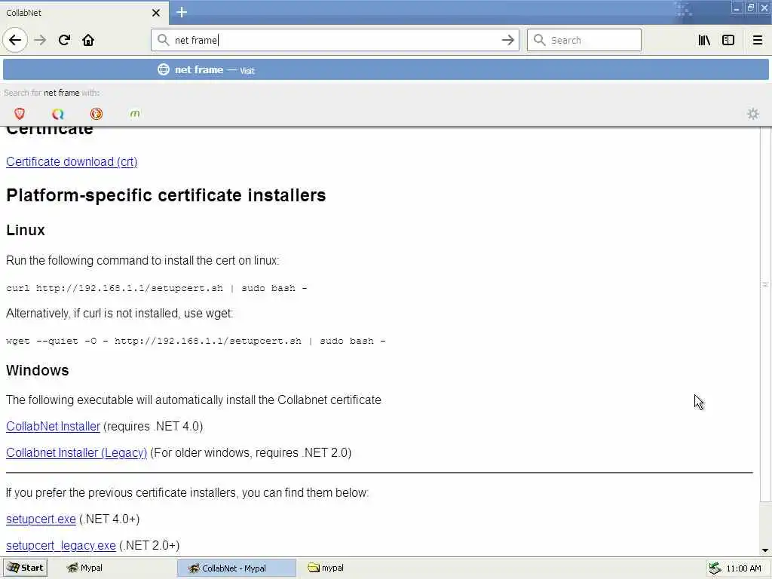This screenshot has width=772, height=579.
Task: Search net frame with Brave
Action: (x=19, y=114)
